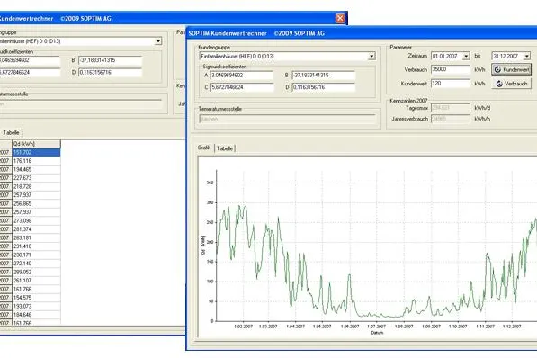537x358 pixels.
Task: Switch to the Grafik tab in the front window
Action: (204, 148)
